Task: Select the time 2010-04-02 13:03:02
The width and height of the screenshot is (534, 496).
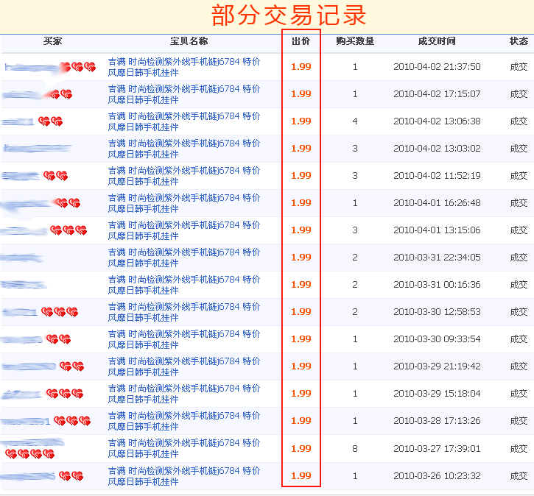Action: (437, 149)
